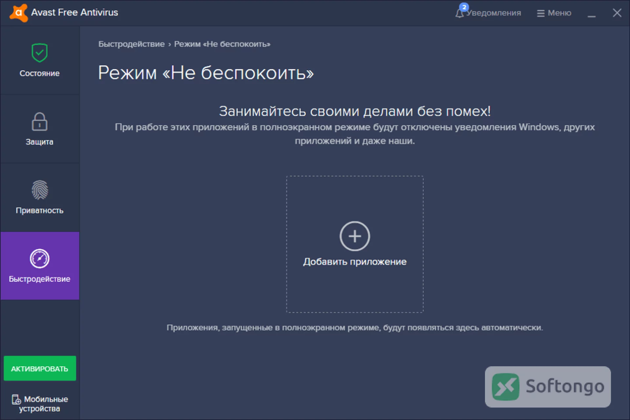Click the note about fullscreen apps appearing automatically
This screenshot has width=630, height=420.
coord(355,328)
